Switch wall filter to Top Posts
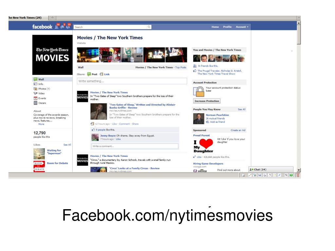Viewport: 335px width, 251px height. click(181, 67)
